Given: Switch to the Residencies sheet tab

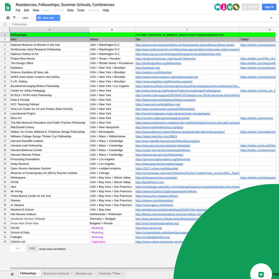Looking at the screenshot, I should pyautogui.click(x=84, y=274).
